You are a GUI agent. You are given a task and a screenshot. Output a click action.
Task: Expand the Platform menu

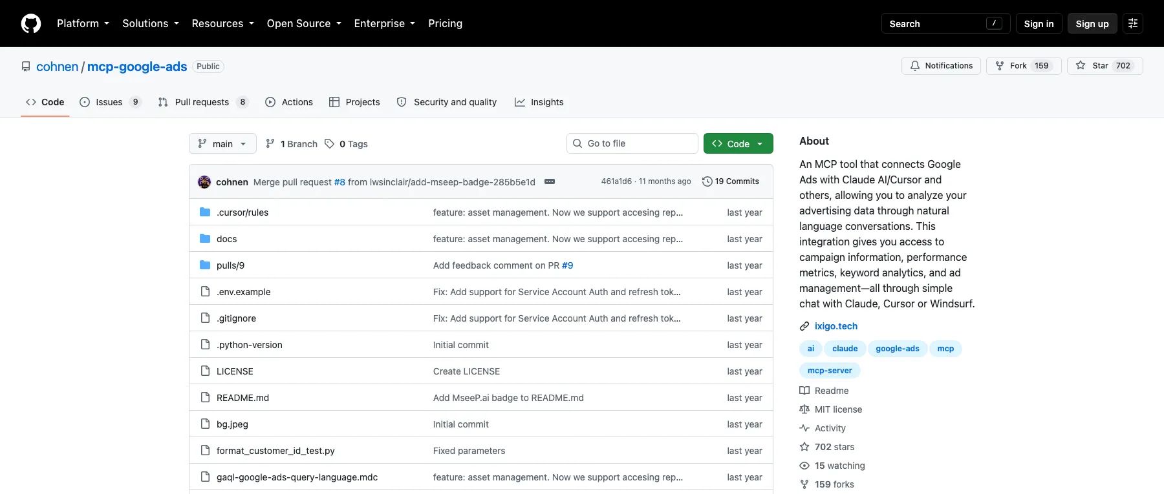[x=83, y=23]
